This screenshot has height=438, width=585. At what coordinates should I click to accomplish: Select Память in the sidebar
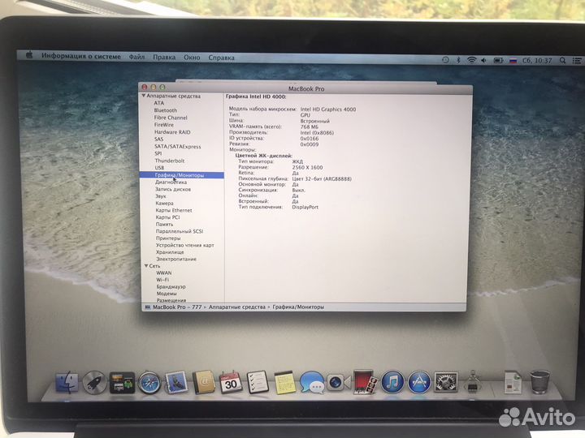tap(164, 224)
